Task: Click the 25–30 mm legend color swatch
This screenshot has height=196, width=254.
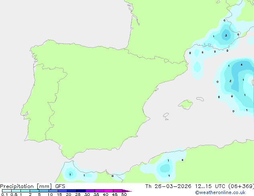Action: [x=81, y=191]
